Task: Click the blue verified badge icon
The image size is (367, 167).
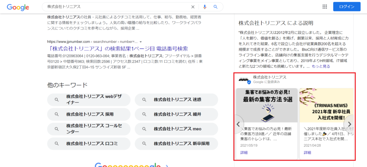Action: [x=249, y=82]
